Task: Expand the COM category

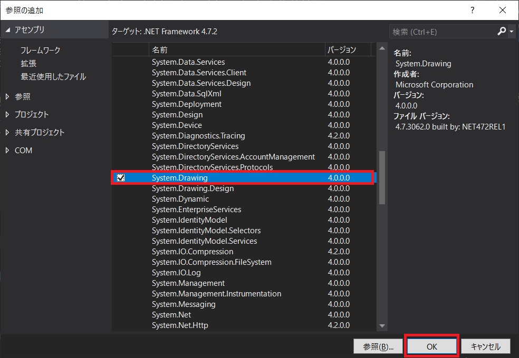Action: click(x=7, y=150)
